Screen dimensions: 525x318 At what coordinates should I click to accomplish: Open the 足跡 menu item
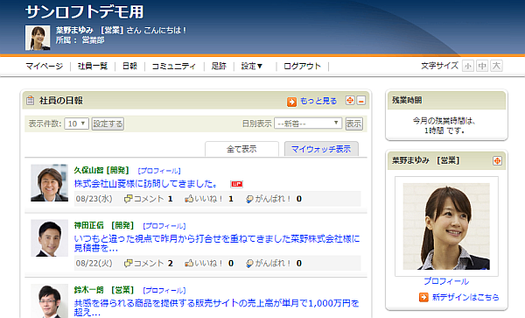[219, 66]
